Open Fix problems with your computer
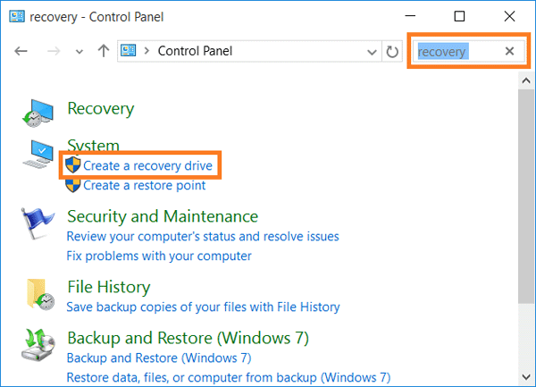Screen dimensions: 536x387 tap(159, 256)
